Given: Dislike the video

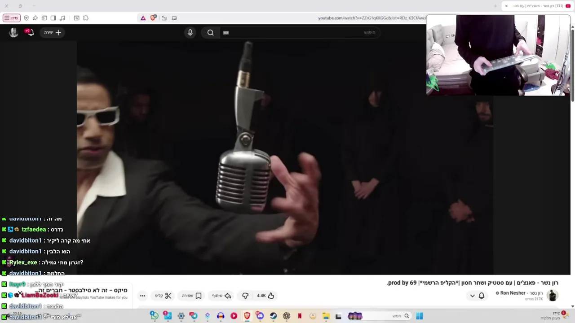Looking at the screenshot, I should [245, 296].
